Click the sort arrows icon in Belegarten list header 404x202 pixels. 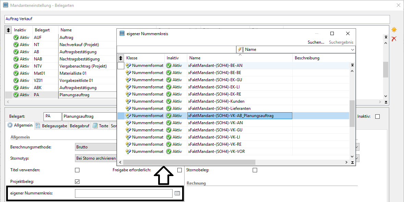point(8,30)
